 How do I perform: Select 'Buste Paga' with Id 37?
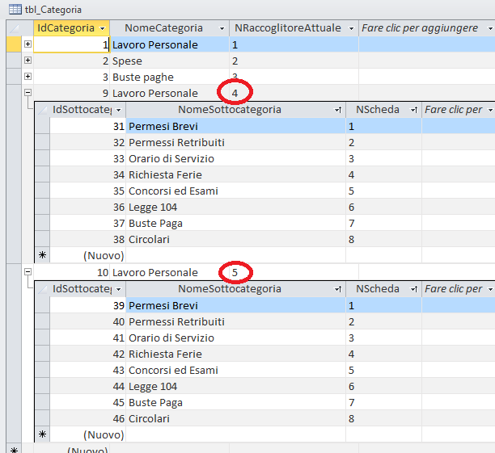point(236,223)
